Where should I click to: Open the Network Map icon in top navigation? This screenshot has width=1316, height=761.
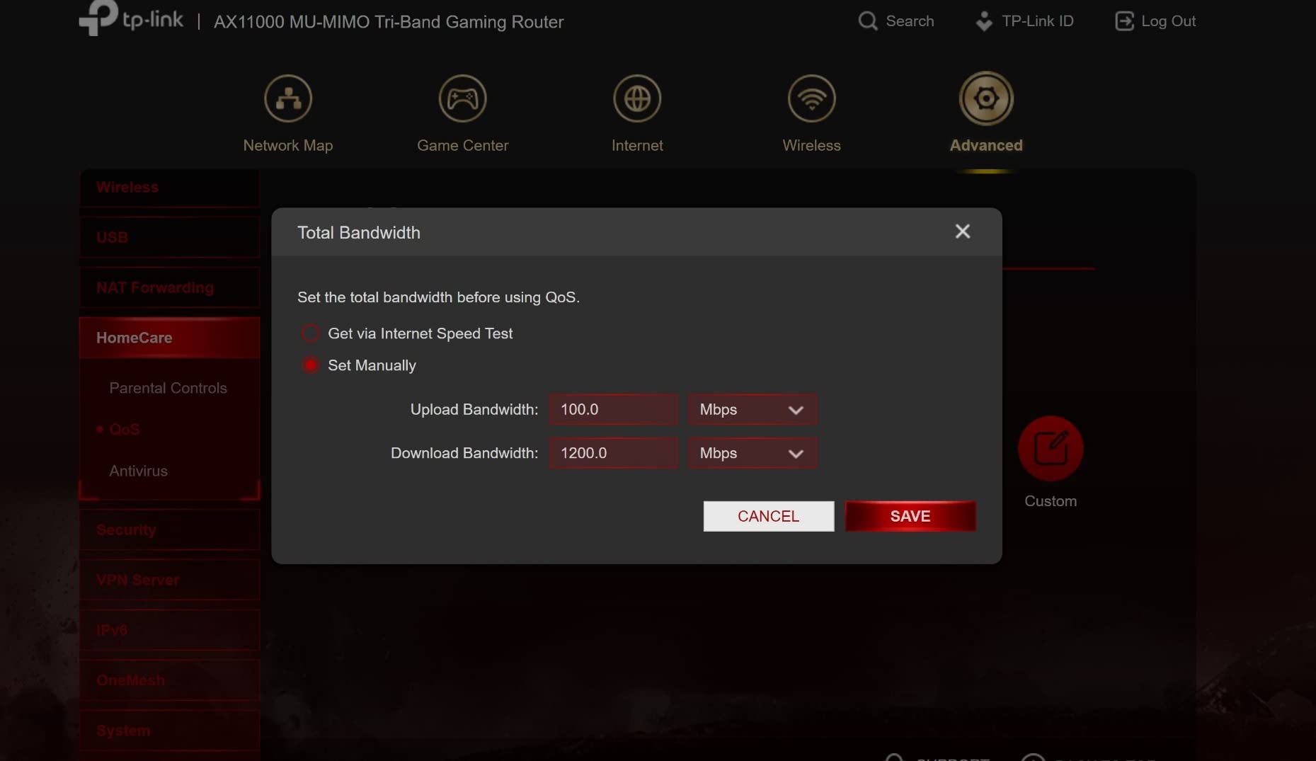pyautogui.click(x=288, y=98)
